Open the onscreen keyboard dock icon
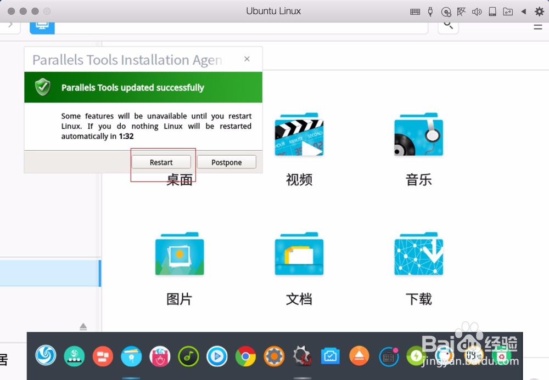549x380 pixels. coord(389,357)
